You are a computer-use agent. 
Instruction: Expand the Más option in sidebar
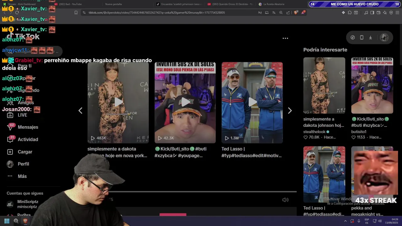(17, 176)
